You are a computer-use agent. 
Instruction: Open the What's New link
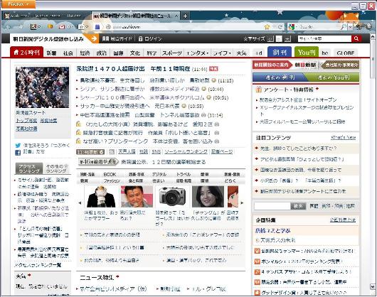click(x=343, y=138)
